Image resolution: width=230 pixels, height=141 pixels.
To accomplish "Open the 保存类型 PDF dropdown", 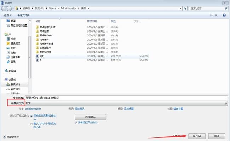I will pos(127,103).
